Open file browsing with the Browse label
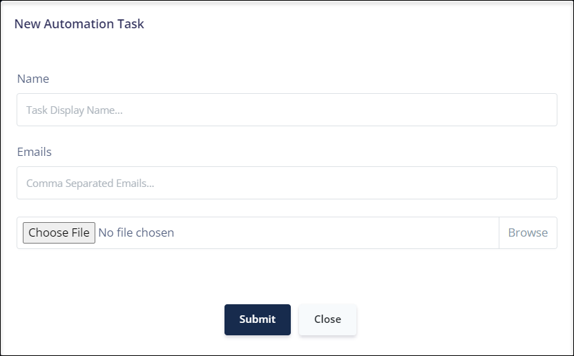 (528, 233)
